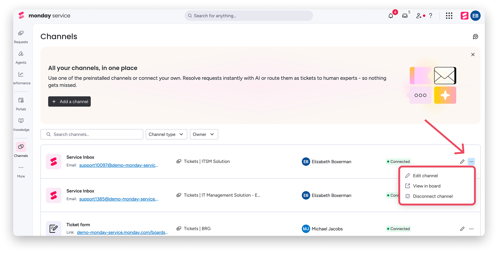Open the inbox tray icon
The height and width of the screenshot is (253, 498).
[x=405, y=16]
